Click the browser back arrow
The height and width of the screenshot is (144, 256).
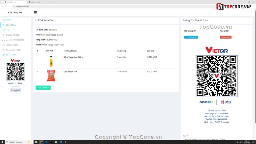click(2, 6)
